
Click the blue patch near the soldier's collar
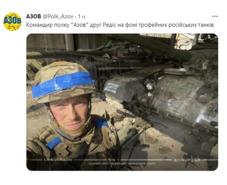point(101,123)
